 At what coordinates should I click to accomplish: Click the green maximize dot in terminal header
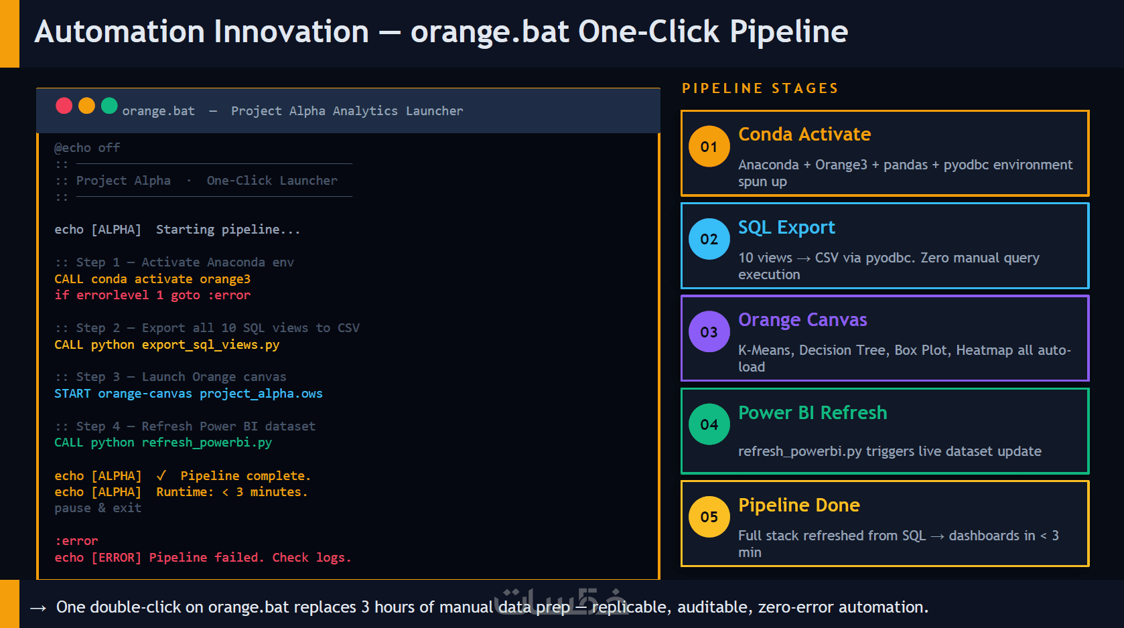point(109,106)
